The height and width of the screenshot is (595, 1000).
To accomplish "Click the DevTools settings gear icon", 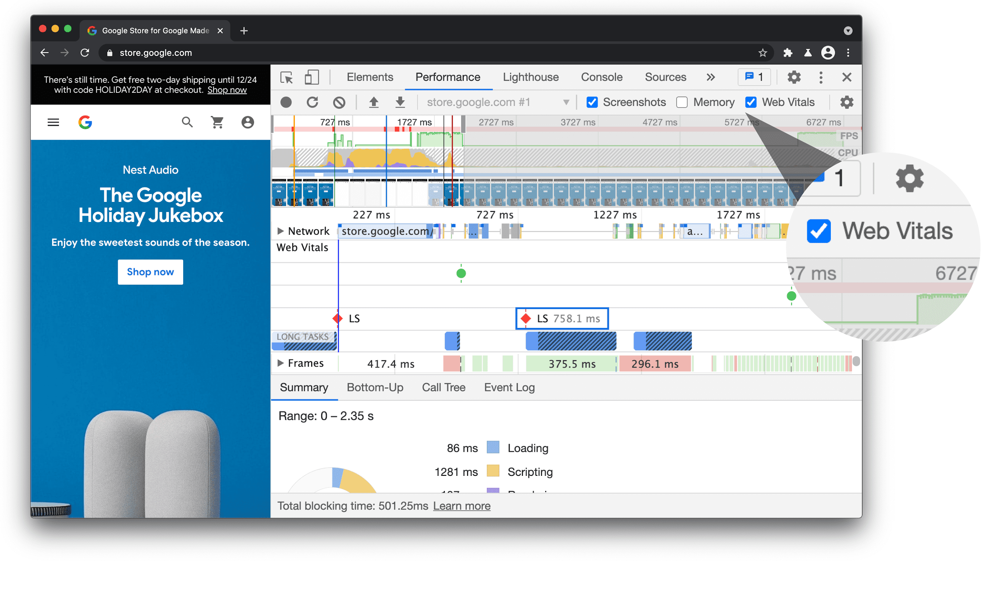I will click(x=795, y=76).
